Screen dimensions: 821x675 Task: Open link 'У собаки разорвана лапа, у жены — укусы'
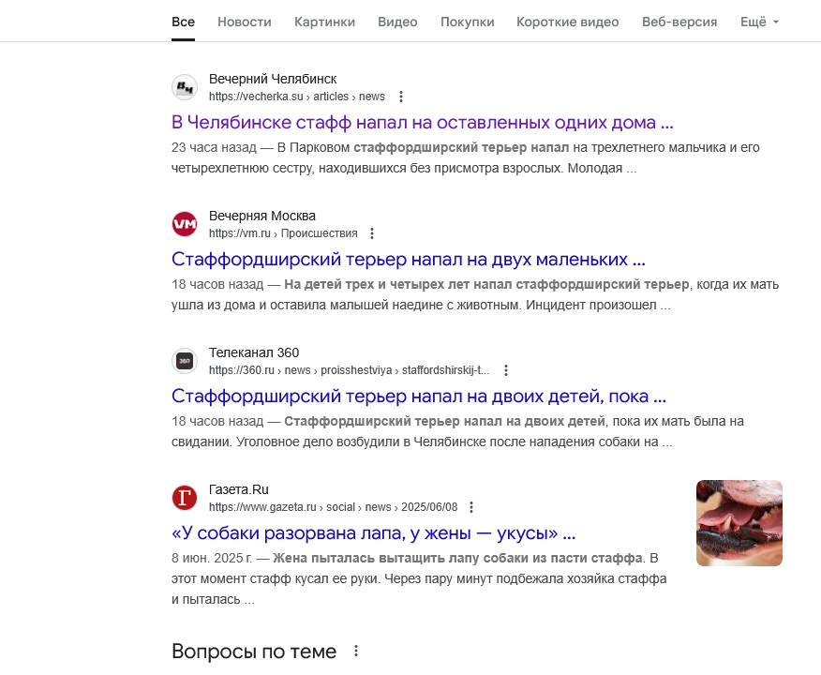point(374,533)
